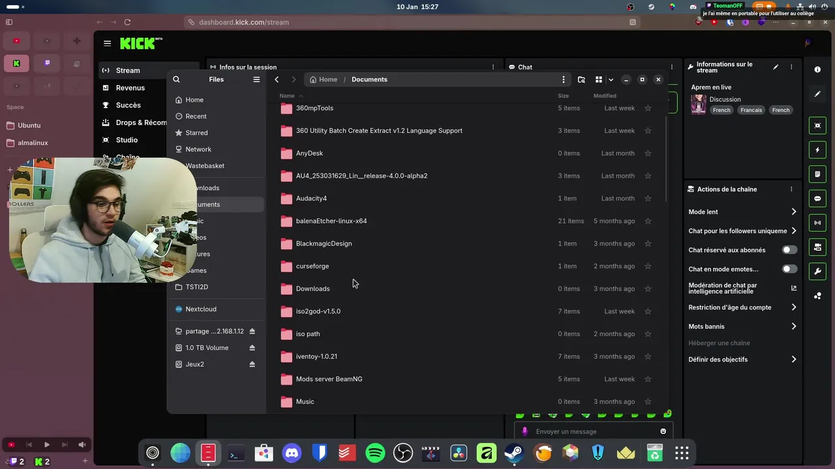Eject the Jeux2 drive
Image resolution: width=835 pixels, height=469 pixels.
pos(252,364)
